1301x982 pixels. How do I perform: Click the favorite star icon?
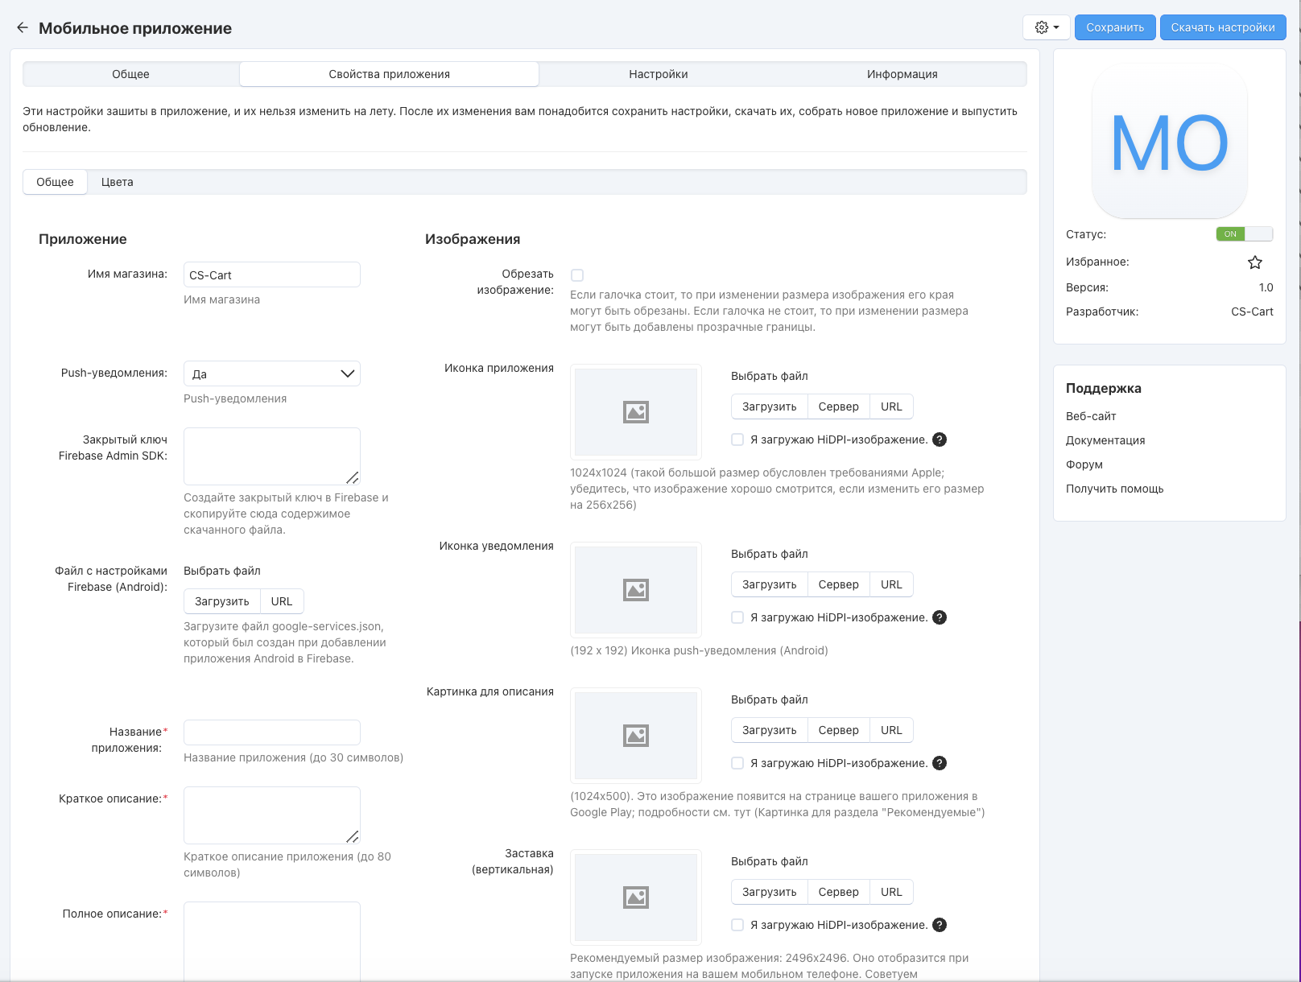coord(1254,262)
